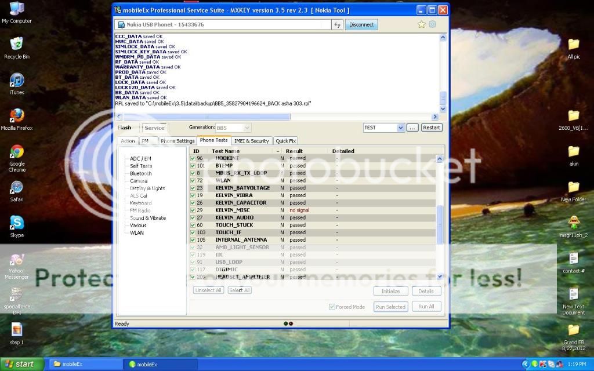This screenshot has height=371, width=594.
Task: Open iTunes from the desktop
Action: [x=17, y=81]
